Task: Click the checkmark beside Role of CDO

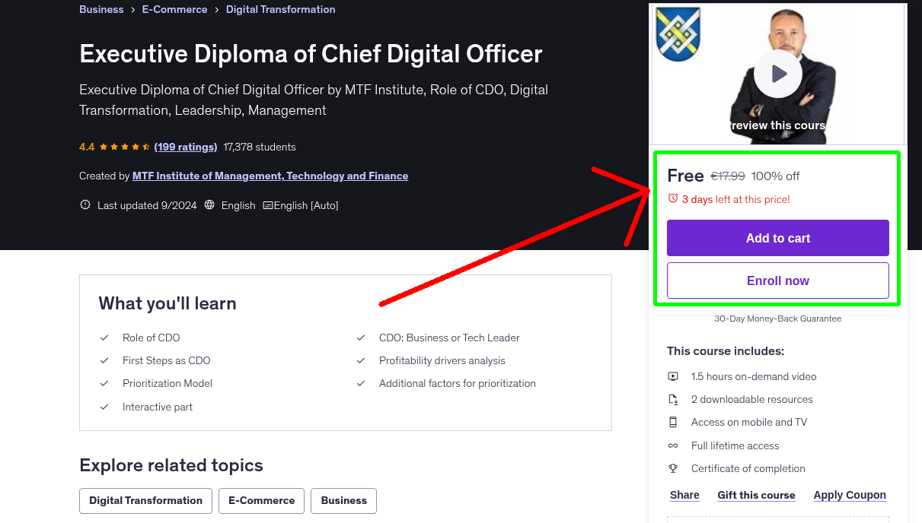Action: pyautogui.click(x=104, y=337)
